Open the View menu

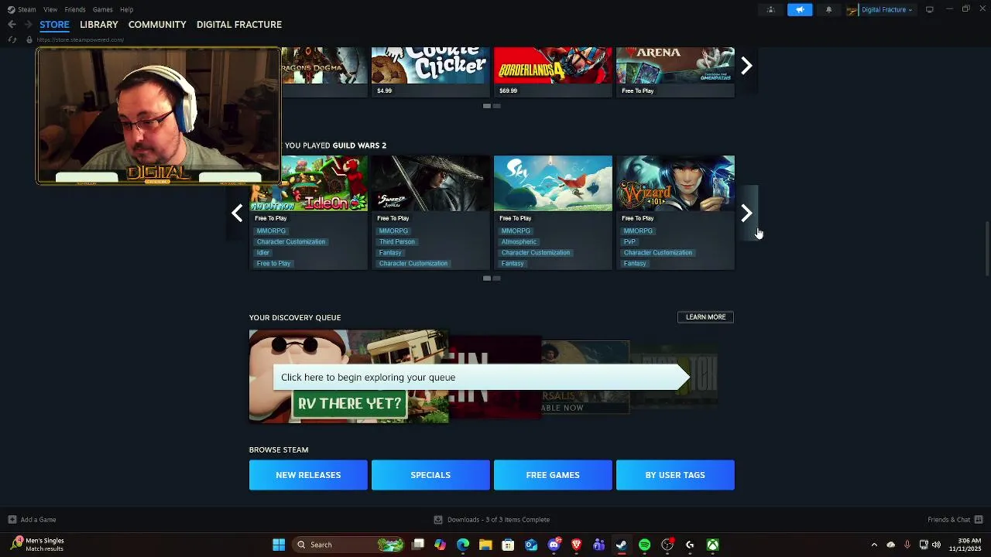coord(50,9)
